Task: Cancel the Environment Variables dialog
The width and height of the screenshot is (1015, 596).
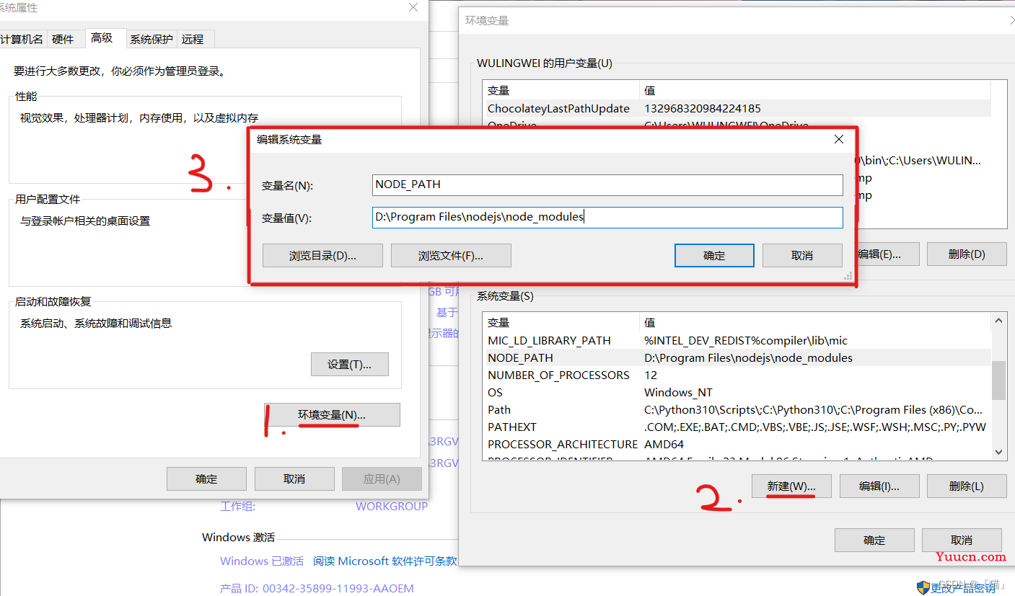Action: [962, 540]
